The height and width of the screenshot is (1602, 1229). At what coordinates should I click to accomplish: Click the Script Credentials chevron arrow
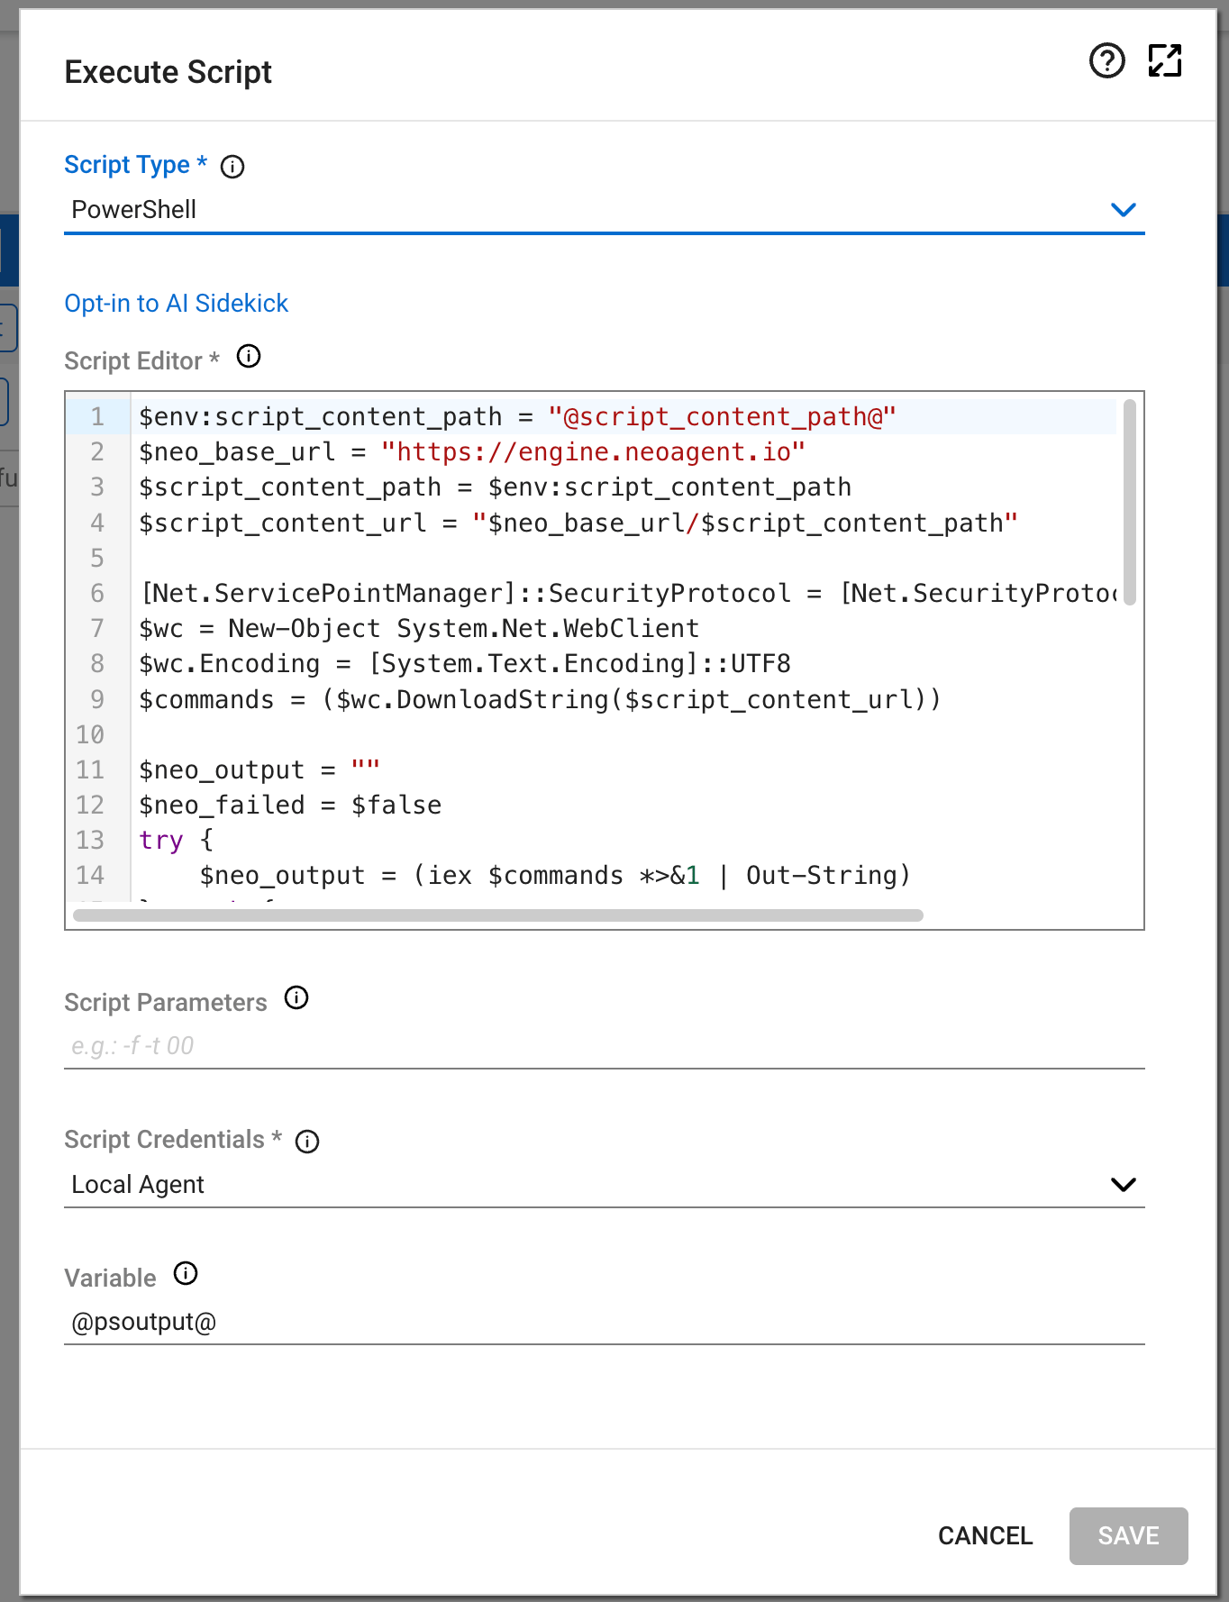point(1123,1184)
